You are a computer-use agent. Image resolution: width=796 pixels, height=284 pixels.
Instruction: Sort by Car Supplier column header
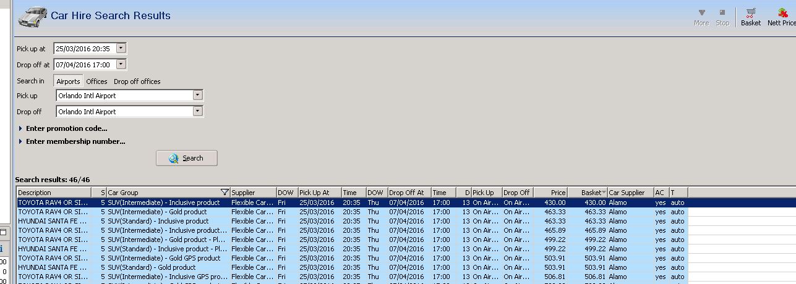[x=630, y=193]
